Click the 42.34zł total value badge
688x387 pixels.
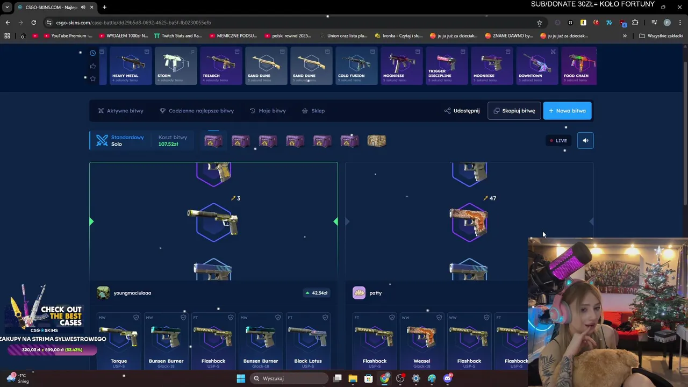317,293
